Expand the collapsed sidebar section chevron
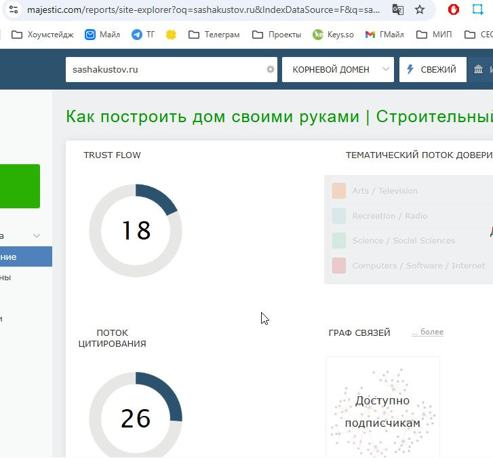The height and width of the screenshot is (458, 493). 37,236
